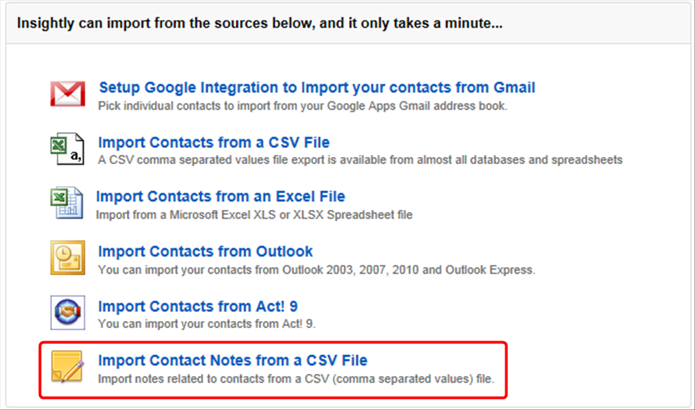695x410 pixels.
Task: Choose Import Contacts from an Excel File
Action: [221, 197]
